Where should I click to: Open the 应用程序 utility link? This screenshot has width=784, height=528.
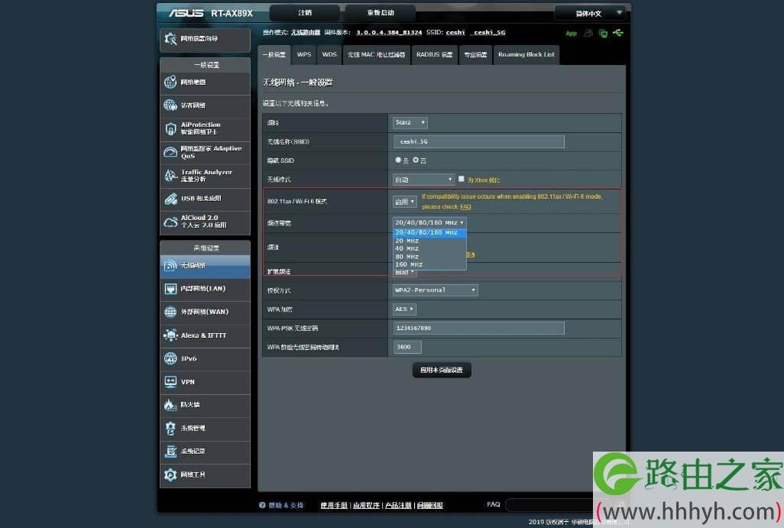[x=367, y=506]
